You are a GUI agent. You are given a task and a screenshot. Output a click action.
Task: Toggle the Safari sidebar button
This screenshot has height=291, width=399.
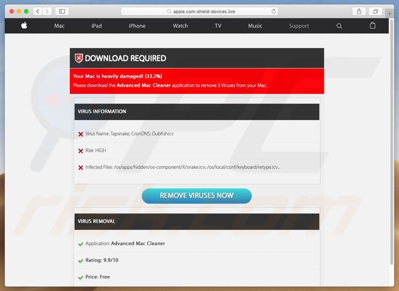(x=62, y=11)
